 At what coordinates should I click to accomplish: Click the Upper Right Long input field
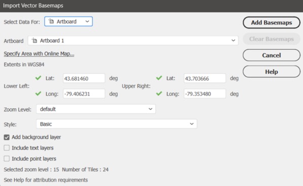pos(205,94)
